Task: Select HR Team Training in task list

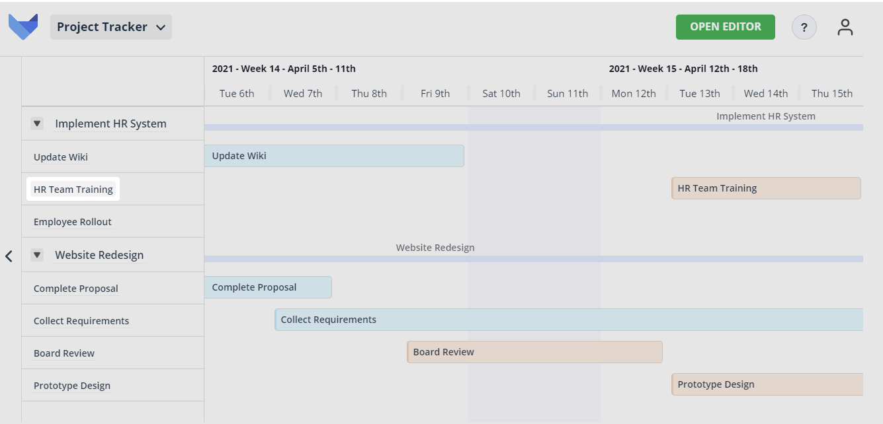Action: [73, 190]
